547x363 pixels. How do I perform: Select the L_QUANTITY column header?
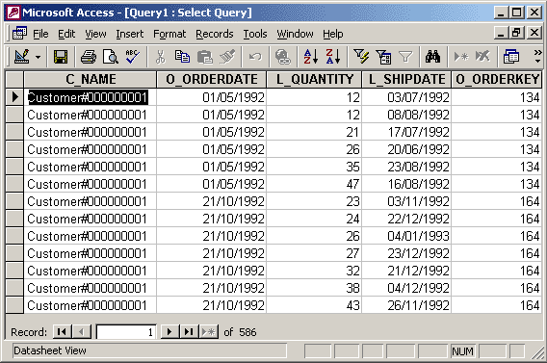point(314,79)
